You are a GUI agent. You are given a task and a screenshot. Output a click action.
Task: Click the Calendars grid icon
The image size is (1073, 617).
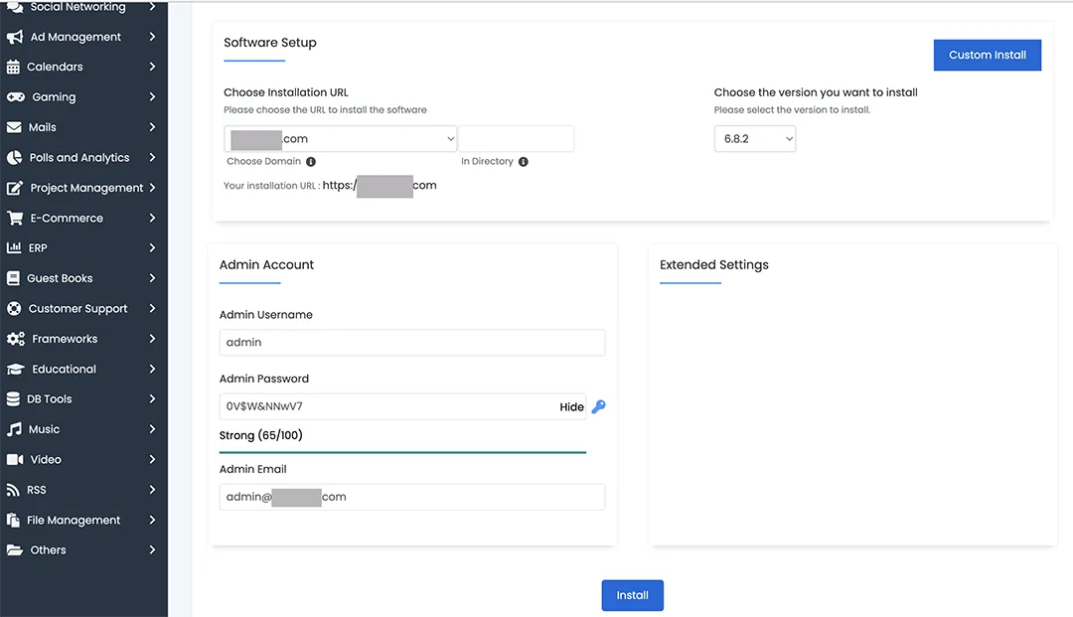[13, 67]
